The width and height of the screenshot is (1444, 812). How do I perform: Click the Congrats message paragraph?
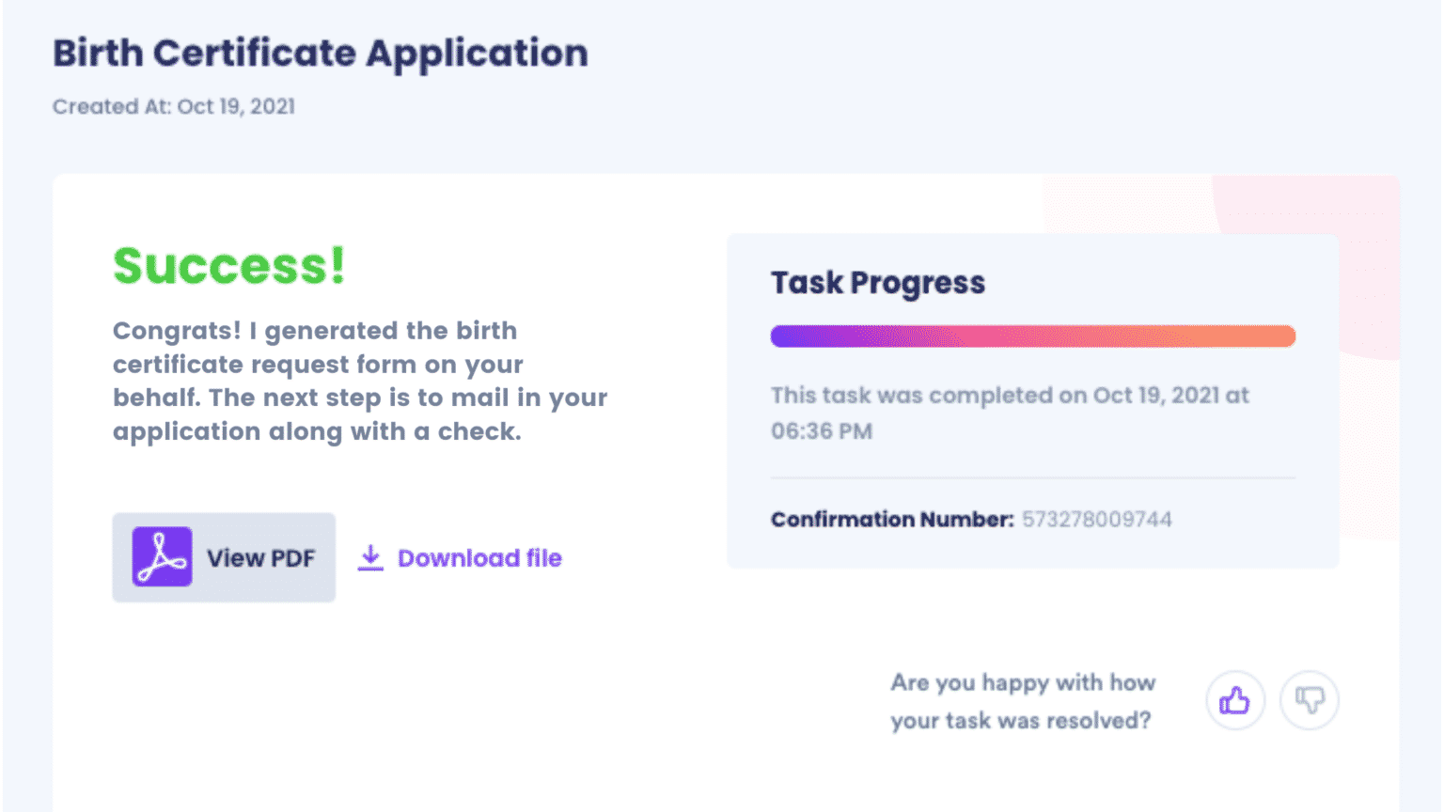[x=360, y=381]
